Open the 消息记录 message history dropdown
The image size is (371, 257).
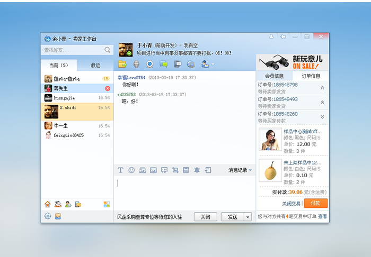pyautogui.click(x=240, y=170)
